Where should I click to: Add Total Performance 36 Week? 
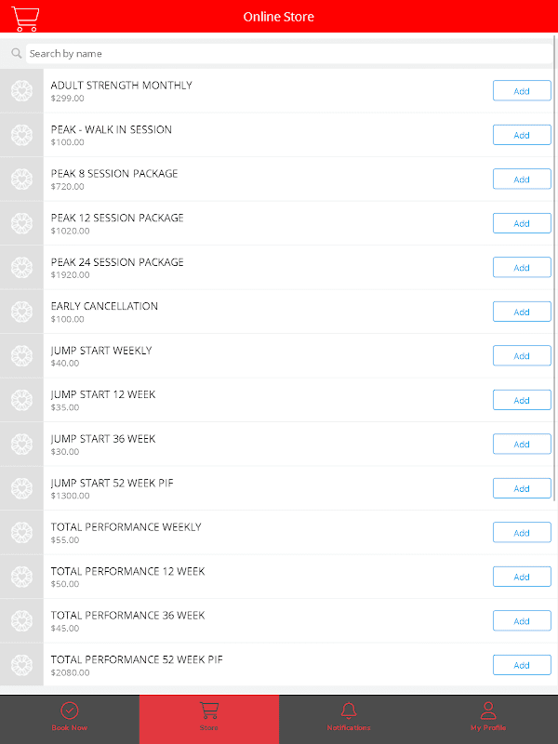tap(522, 620)
